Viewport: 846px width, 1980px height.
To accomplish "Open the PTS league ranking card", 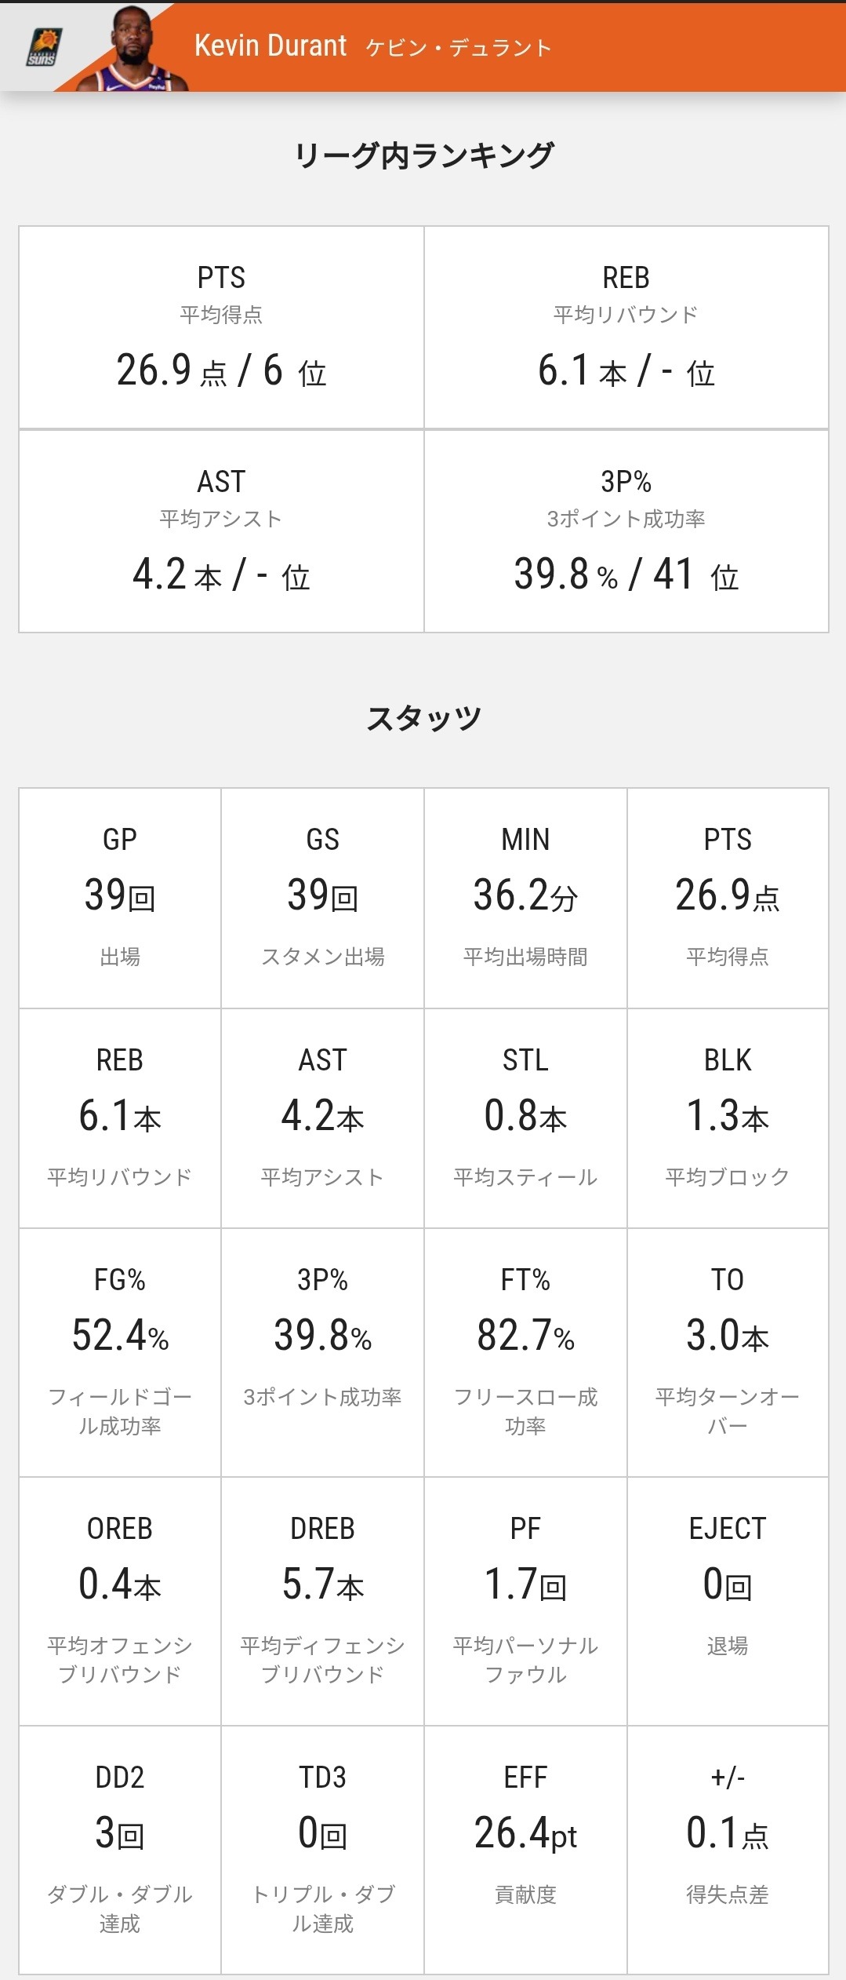I will (x=221, y=327).
